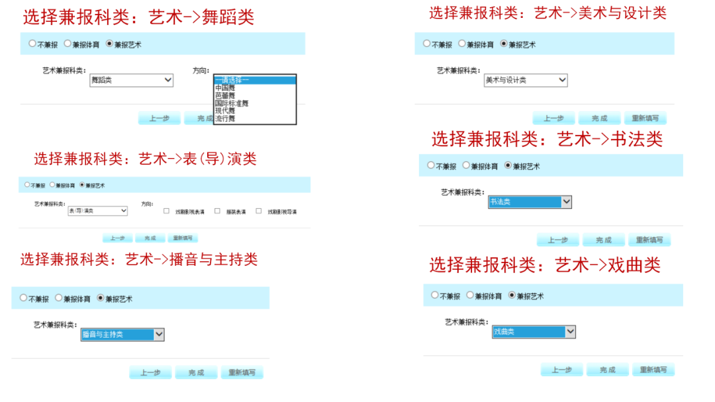Image resolution: width=715 pixels, height=402 pixels.
Task: Click 完成 under the 书法类 form
Action: tap(604, 239)
